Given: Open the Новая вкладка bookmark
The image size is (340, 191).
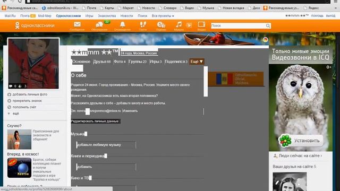Looking at the screenshot, I should (x=231, y=8).
